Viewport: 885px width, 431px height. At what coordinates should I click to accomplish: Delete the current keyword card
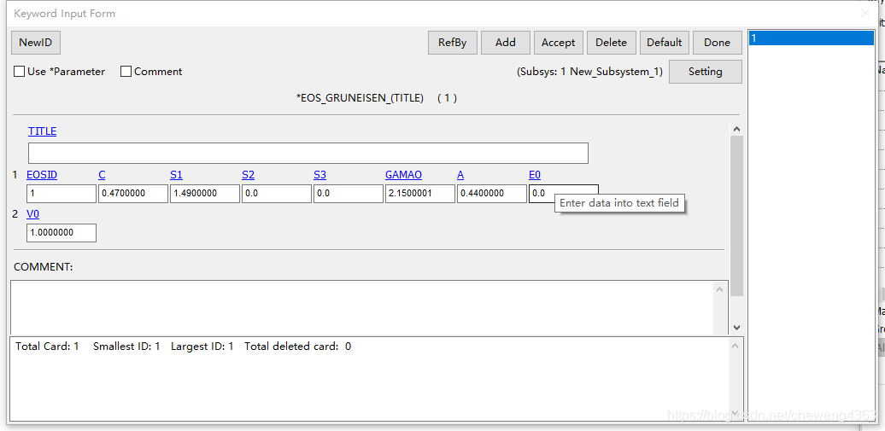(612, 43)
